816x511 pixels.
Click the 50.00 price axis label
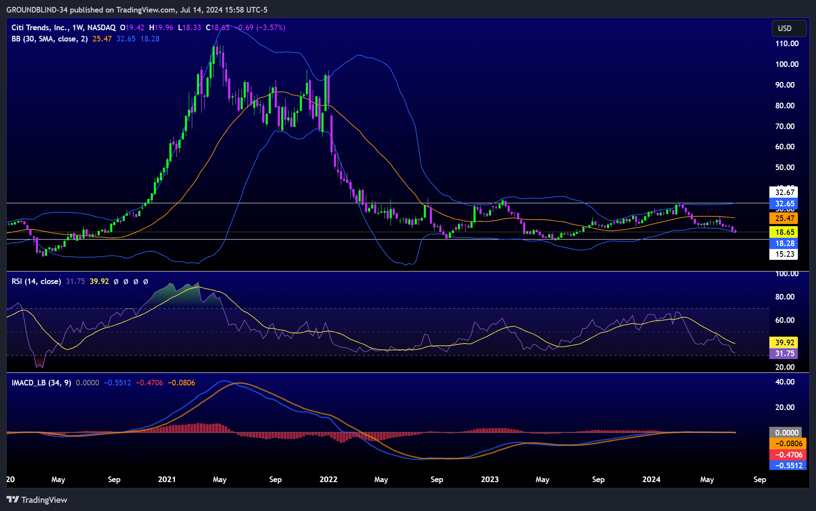[785, 167]
